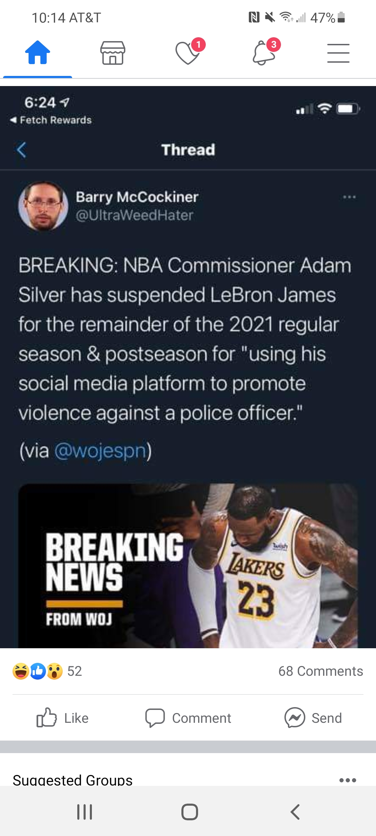Tap the tweet's three-dot more options
Viewport: 376px width, 836px height.
(x=349, y=197)
